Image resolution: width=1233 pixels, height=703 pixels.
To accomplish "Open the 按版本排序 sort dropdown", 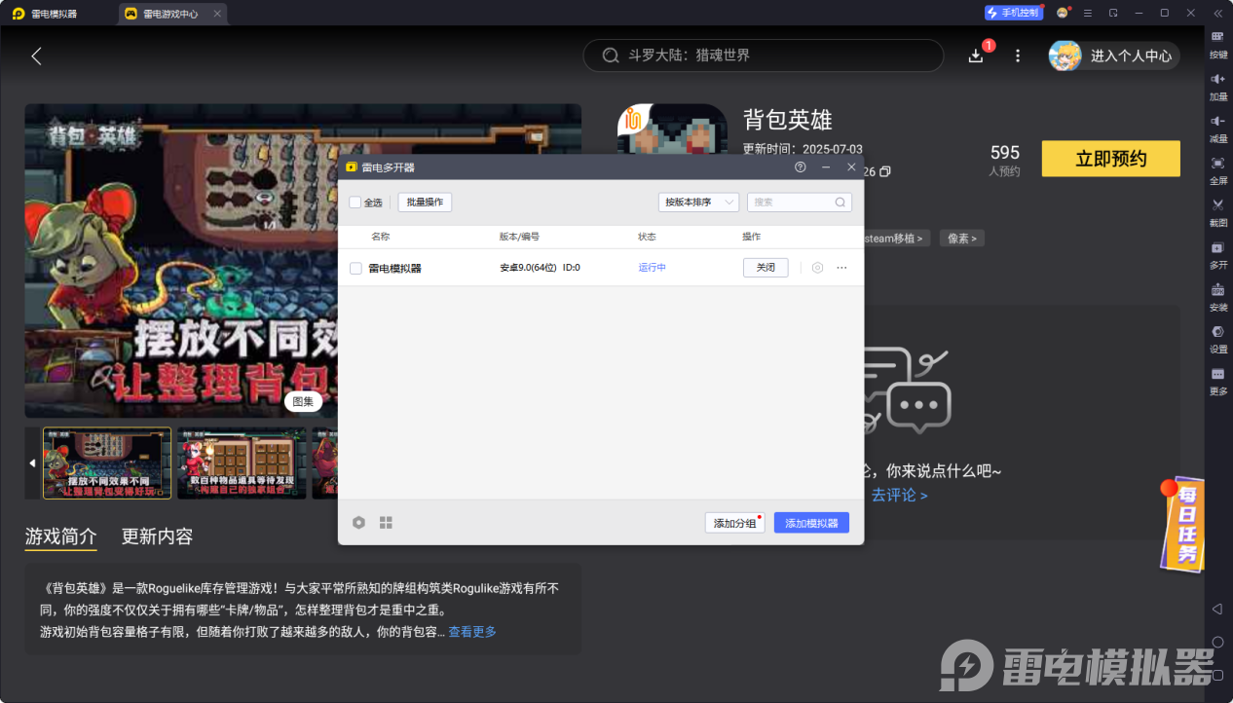I will 700,202.
